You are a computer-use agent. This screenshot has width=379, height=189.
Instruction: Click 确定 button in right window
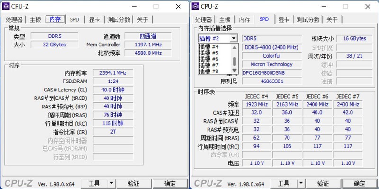click(360, 183)
